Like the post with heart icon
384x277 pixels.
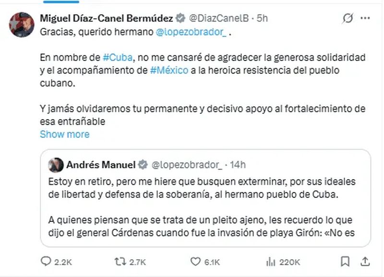coord(195,262)
